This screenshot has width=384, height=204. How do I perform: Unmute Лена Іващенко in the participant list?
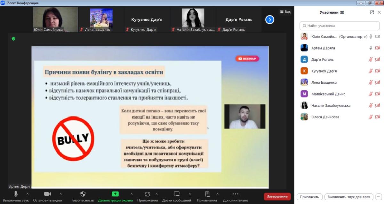[x=371, y=82]
